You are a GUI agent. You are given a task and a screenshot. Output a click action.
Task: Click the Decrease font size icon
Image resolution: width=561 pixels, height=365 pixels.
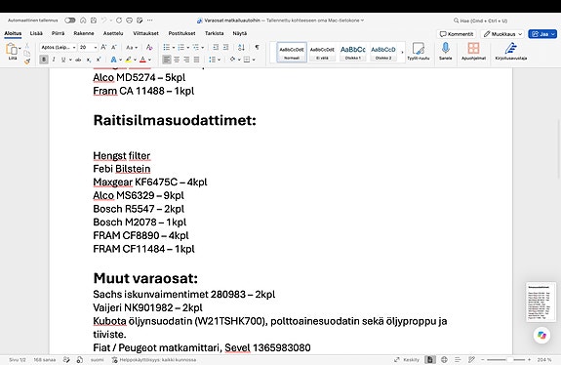point(114,47)
